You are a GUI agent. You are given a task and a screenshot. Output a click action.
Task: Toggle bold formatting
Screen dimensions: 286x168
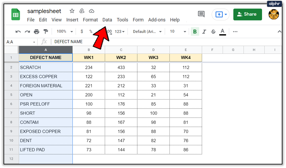point(195,31)
